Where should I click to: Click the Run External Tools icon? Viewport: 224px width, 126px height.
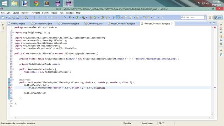(x=83, y=17)
